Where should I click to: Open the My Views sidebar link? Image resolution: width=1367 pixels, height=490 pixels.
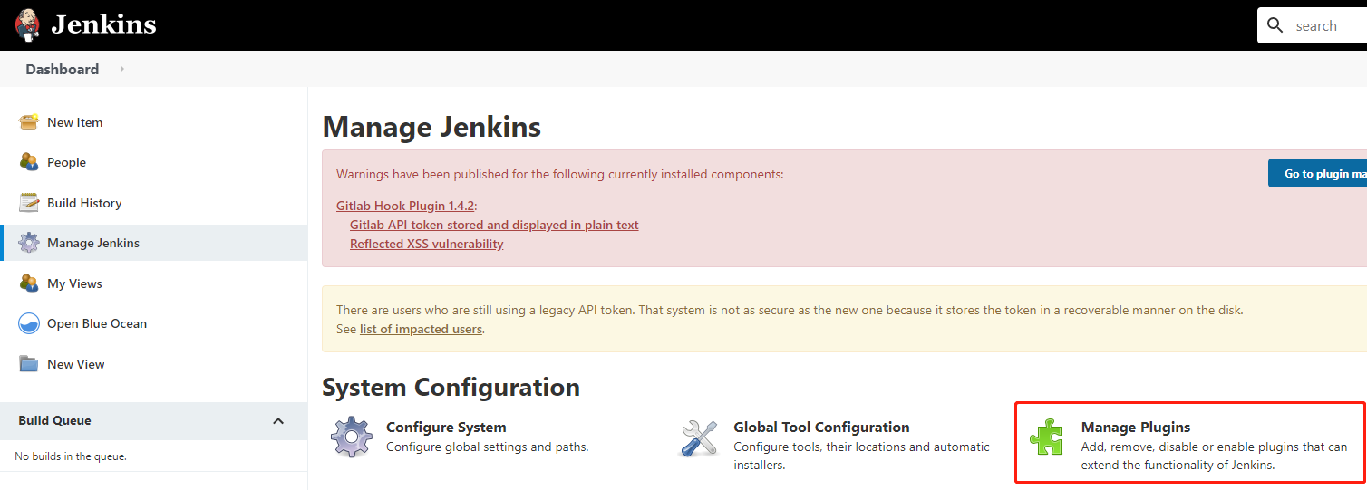(x=74, y=283)
